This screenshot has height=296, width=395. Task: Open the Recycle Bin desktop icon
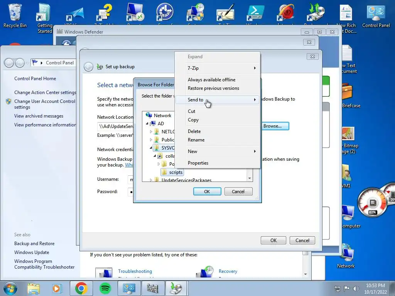point(15,15)
